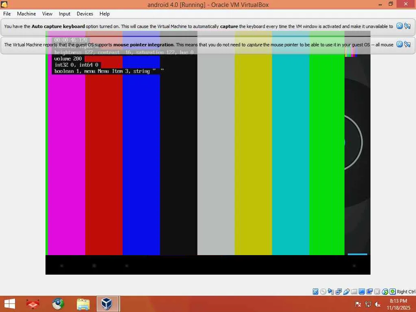The image size is (416, 312).
Task: Open the Windows Start button
Action: click(x=10, y=304)
